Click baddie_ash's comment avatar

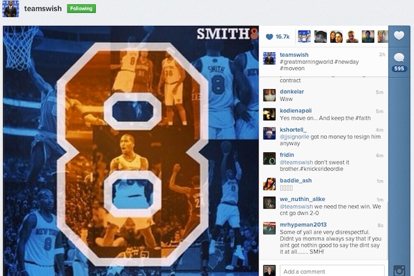tap(269, 184)
